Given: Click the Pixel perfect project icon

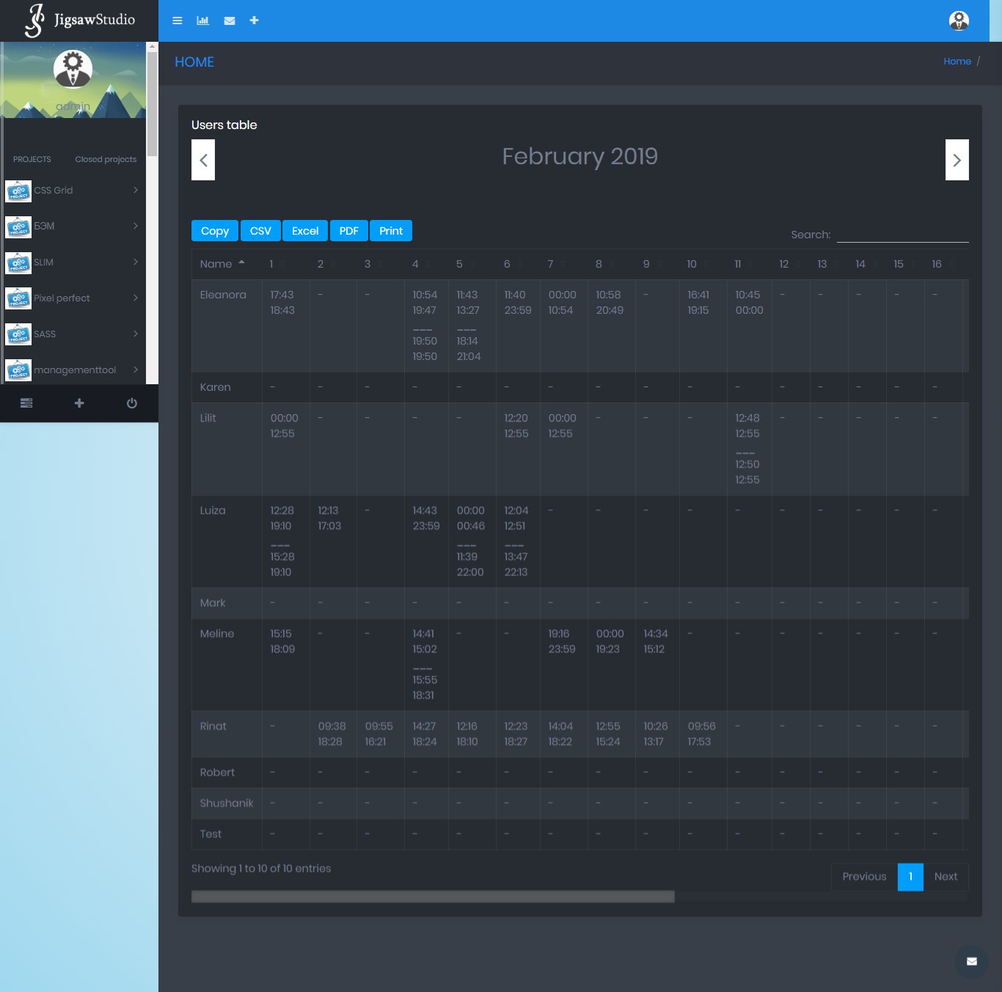Looking at the screenshot, I should (x=18, y=298).
